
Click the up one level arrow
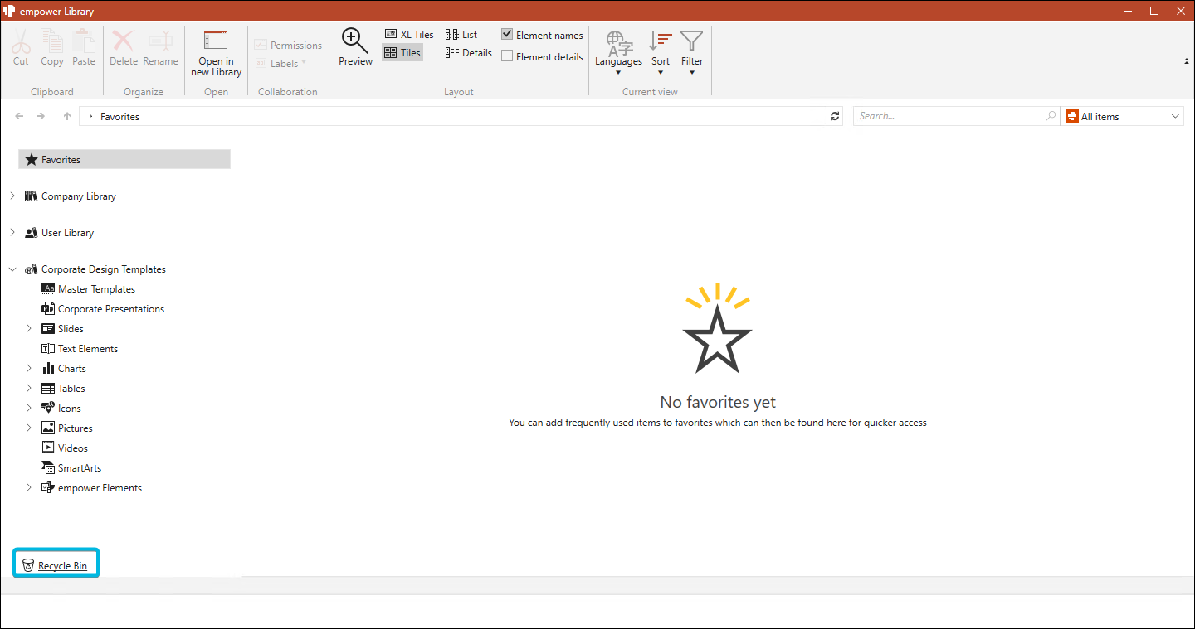[67, 116]
